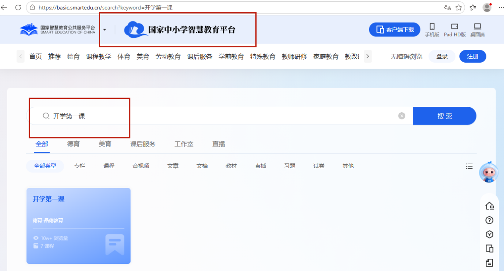Open 美育 in the top navigation bar
504x271 pixels.
click(x=143, y=56)
